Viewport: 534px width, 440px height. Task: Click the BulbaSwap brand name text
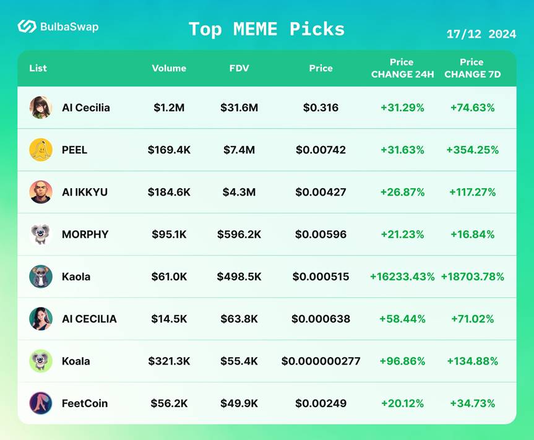pyautogui.click(x=69, y=27)
